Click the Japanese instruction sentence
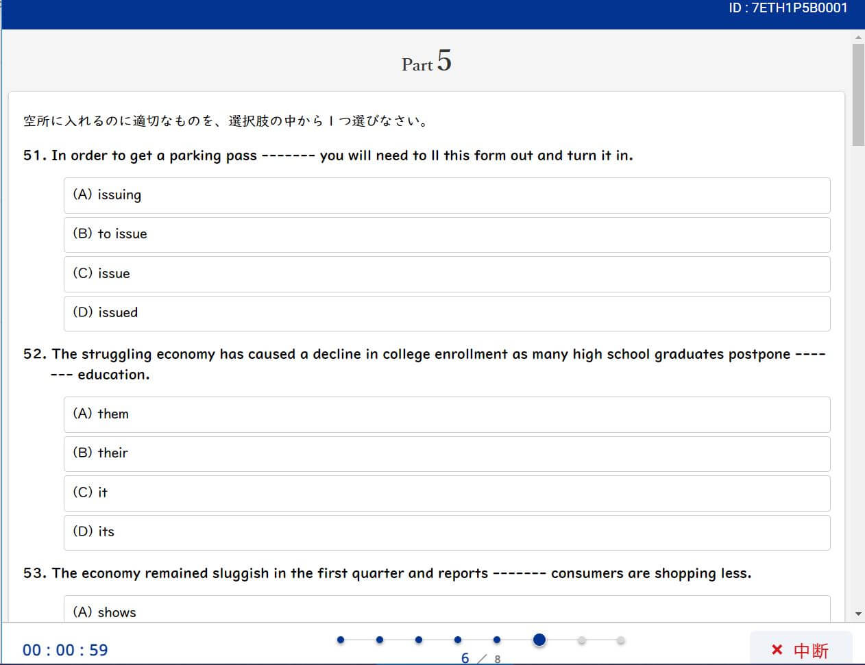This screenshot has height=665, width=865. (227, 121)
